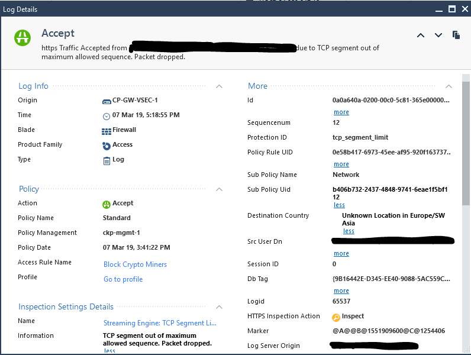Click the Inspection Settings Details heading
Viewport: 471px width, 355px height.
[x=66, y=306]
